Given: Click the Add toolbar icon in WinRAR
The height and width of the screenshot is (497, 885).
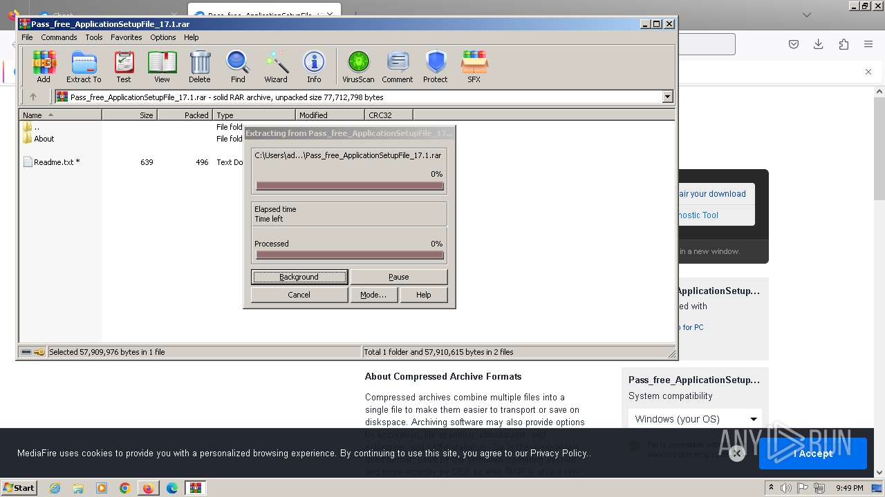Looking at the screenshot, I should (44, 67).
